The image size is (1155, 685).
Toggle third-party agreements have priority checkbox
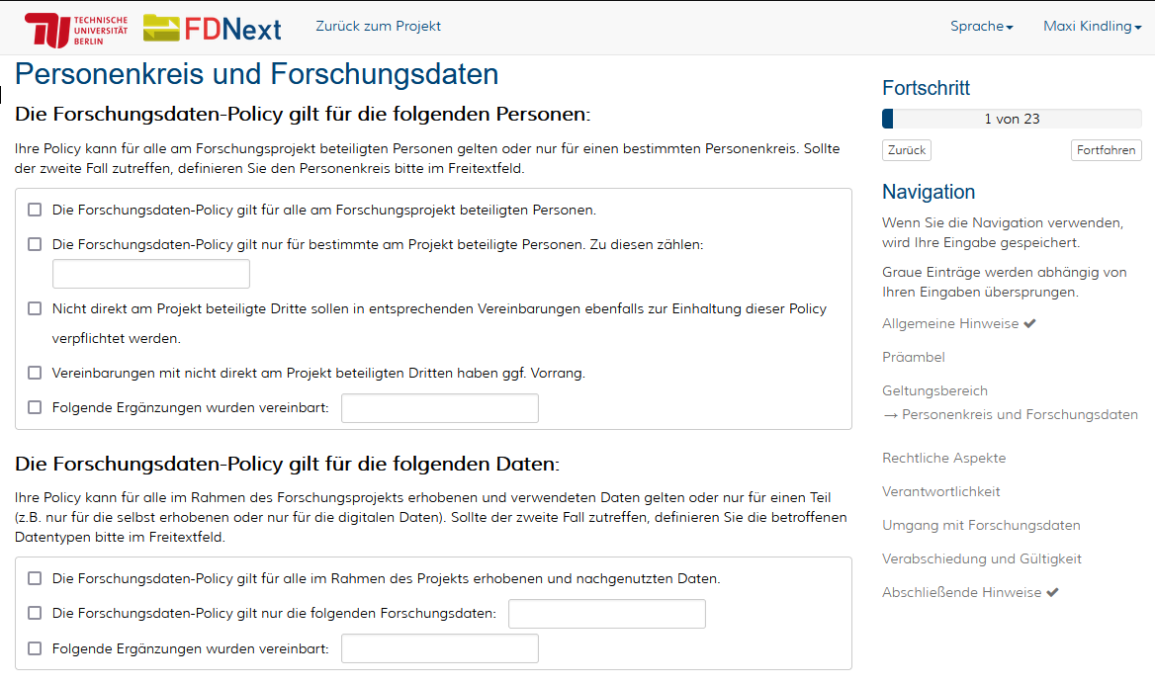[35, 373]
